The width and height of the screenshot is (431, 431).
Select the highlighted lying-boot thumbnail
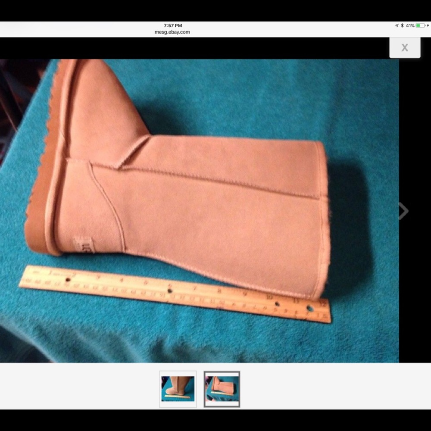pyautogui.click(x=222, y=388)
